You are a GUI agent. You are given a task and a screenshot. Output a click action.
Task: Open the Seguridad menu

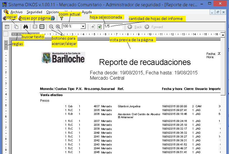(34, 12)
